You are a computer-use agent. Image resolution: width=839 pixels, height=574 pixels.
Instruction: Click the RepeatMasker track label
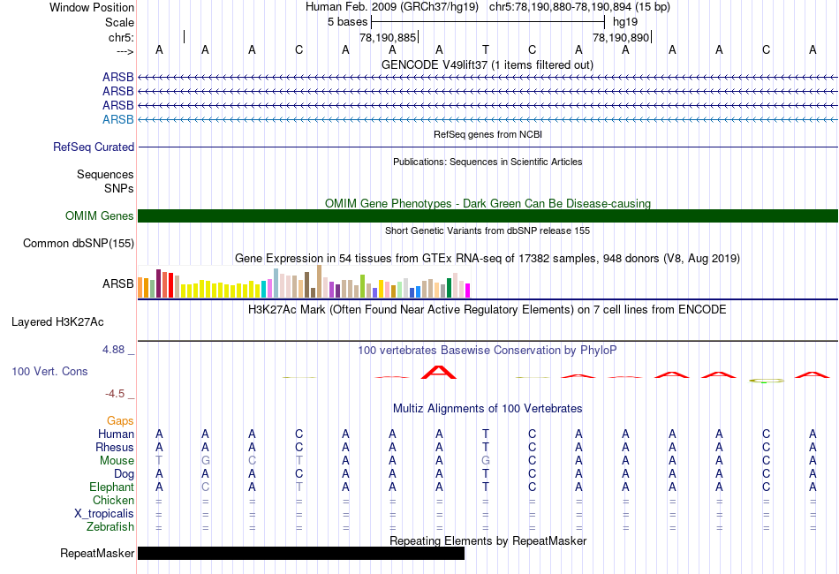(x=97, y=553)
